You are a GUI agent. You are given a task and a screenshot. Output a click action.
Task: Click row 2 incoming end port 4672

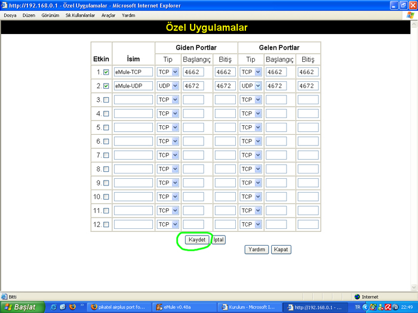pos(308,86)
